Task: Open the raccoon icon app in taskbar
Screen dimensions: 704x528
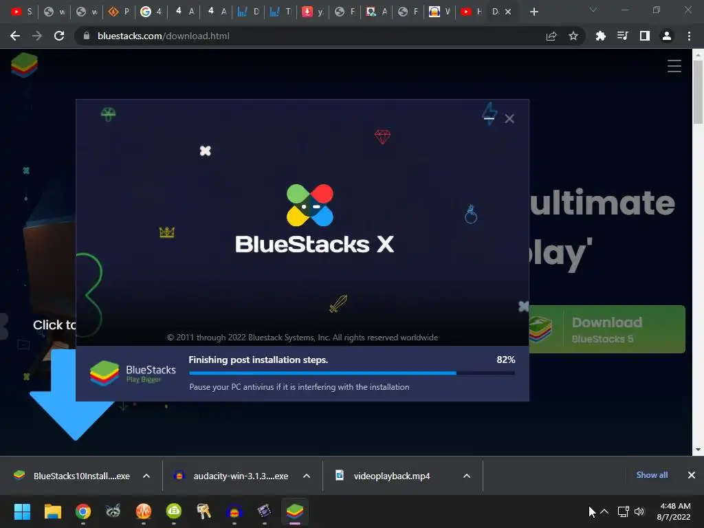Action: [113, 511]
